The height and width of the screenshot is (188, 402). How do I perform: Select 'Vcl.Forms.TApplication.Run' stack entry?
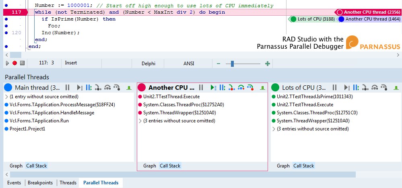coord(39,121)
